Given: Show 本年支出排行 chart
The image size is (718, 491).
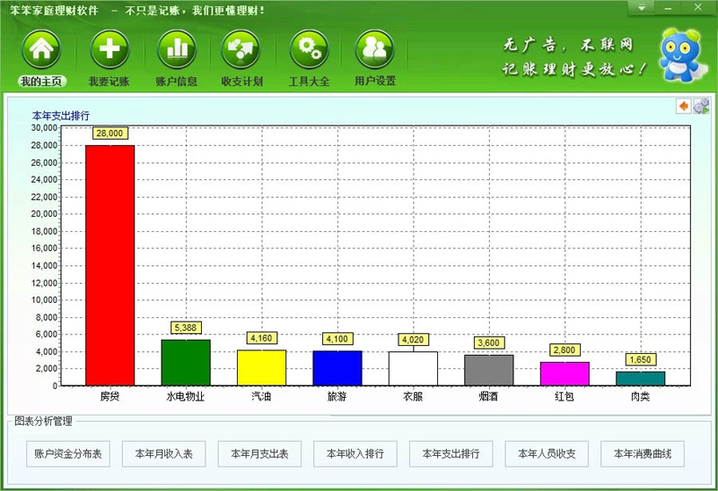Looking at the screenshot, I should point(451,454).
